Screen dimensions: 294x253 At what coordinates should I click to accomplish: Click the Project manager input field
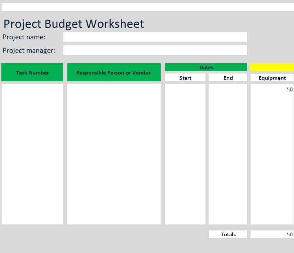(155, 50)
